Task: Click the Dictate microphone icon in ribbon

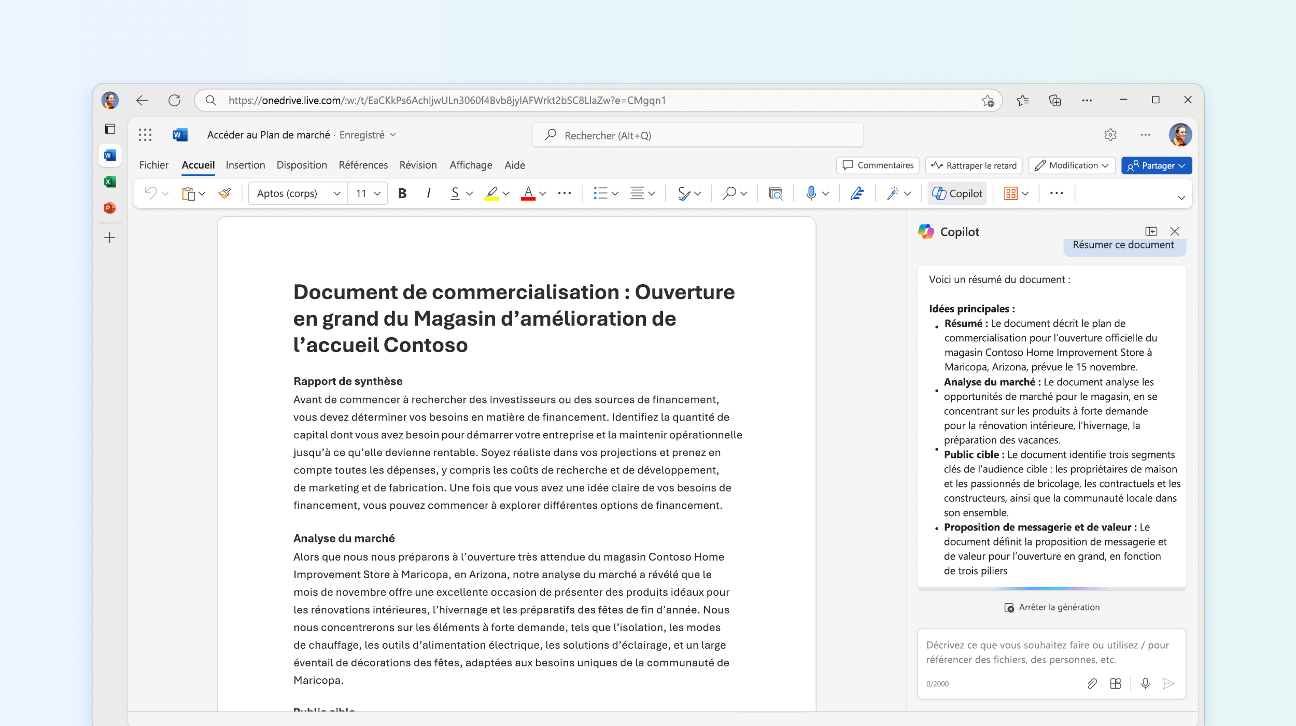Action: [811, 193]
